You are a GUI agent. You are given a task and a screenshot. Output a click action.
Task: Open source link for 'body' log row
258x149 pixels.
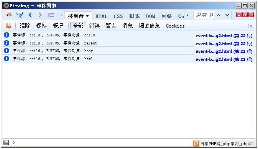pyautogui.click(x=224, y=51)
